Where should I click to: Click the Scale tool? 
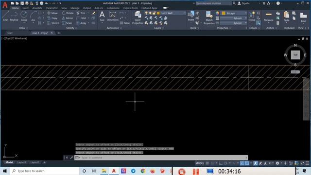pyautogui.click(x=67, y=23)
